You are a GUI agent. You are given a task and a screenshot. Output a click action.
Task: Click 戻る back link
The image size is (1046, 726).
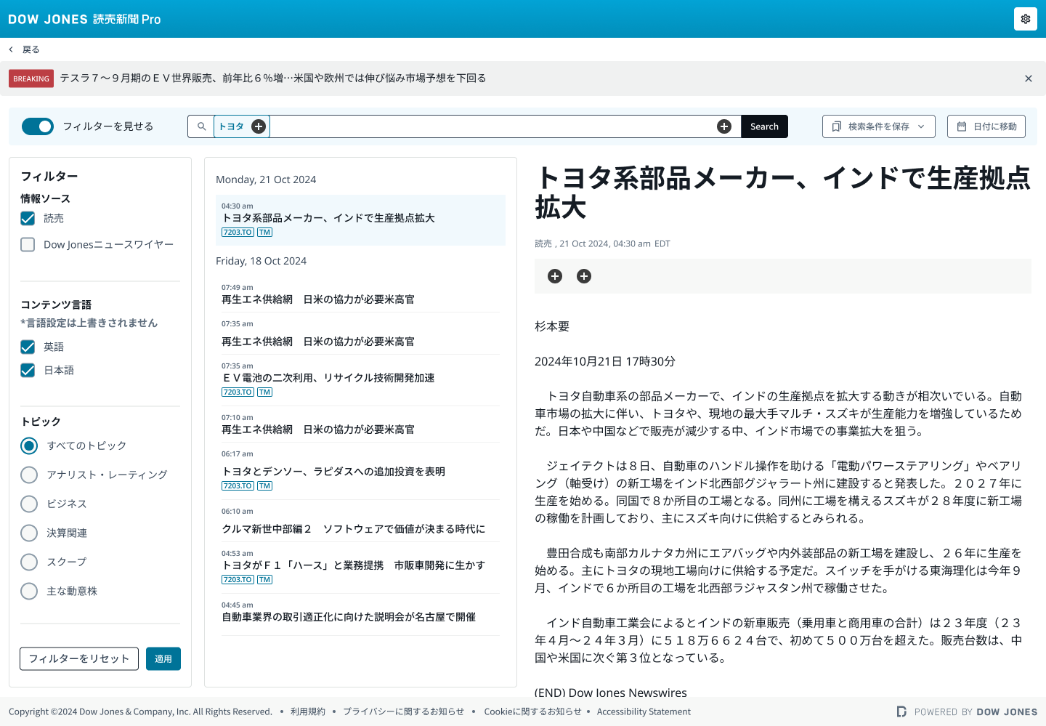(x=31, y=49)
